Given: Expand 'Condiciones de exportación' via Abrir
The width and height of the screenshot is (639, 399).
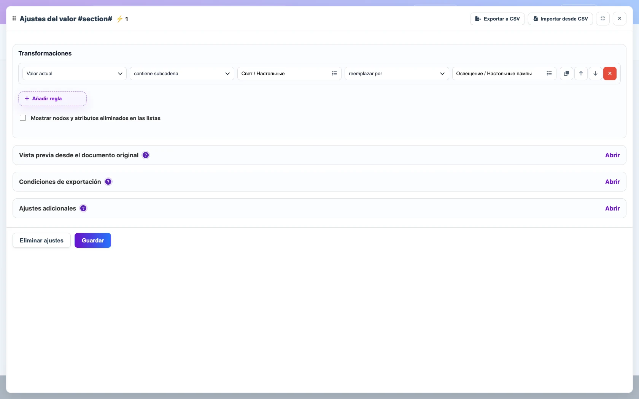Looking at the screenshot, I should (x=612, y=182).
